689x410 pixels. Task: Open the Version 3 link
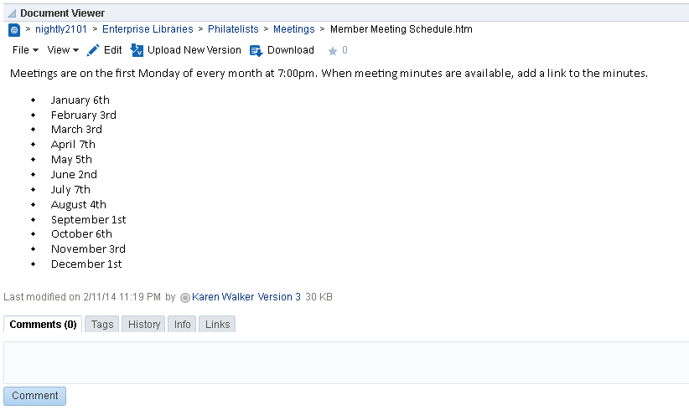(x=279, y=297)
